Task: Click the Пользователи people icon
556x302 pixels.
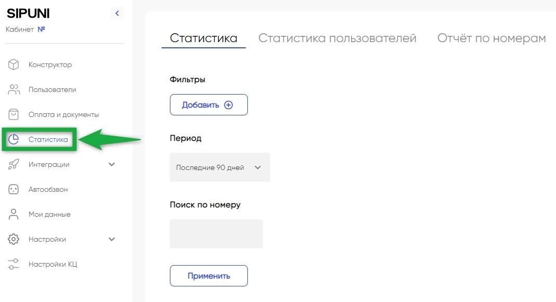Action: [x=14, y=89]
